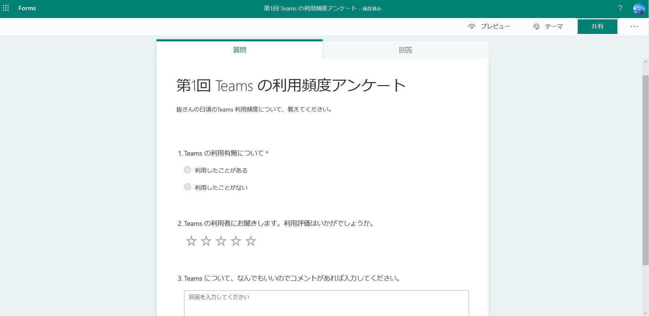Choose the 利用したことがある radio button
The image size is (649, 316).
point(187,170)
